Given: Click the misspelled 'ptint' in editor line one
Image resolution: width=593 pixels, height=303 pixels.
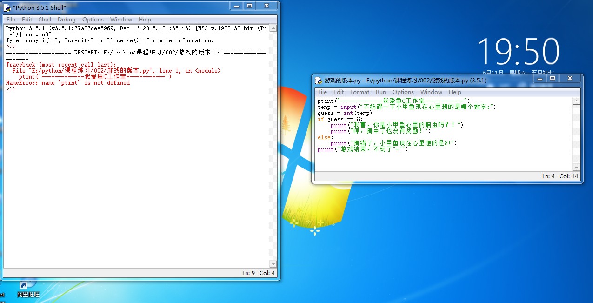Looking at the screenshot, I should click(x=325, y=101).
